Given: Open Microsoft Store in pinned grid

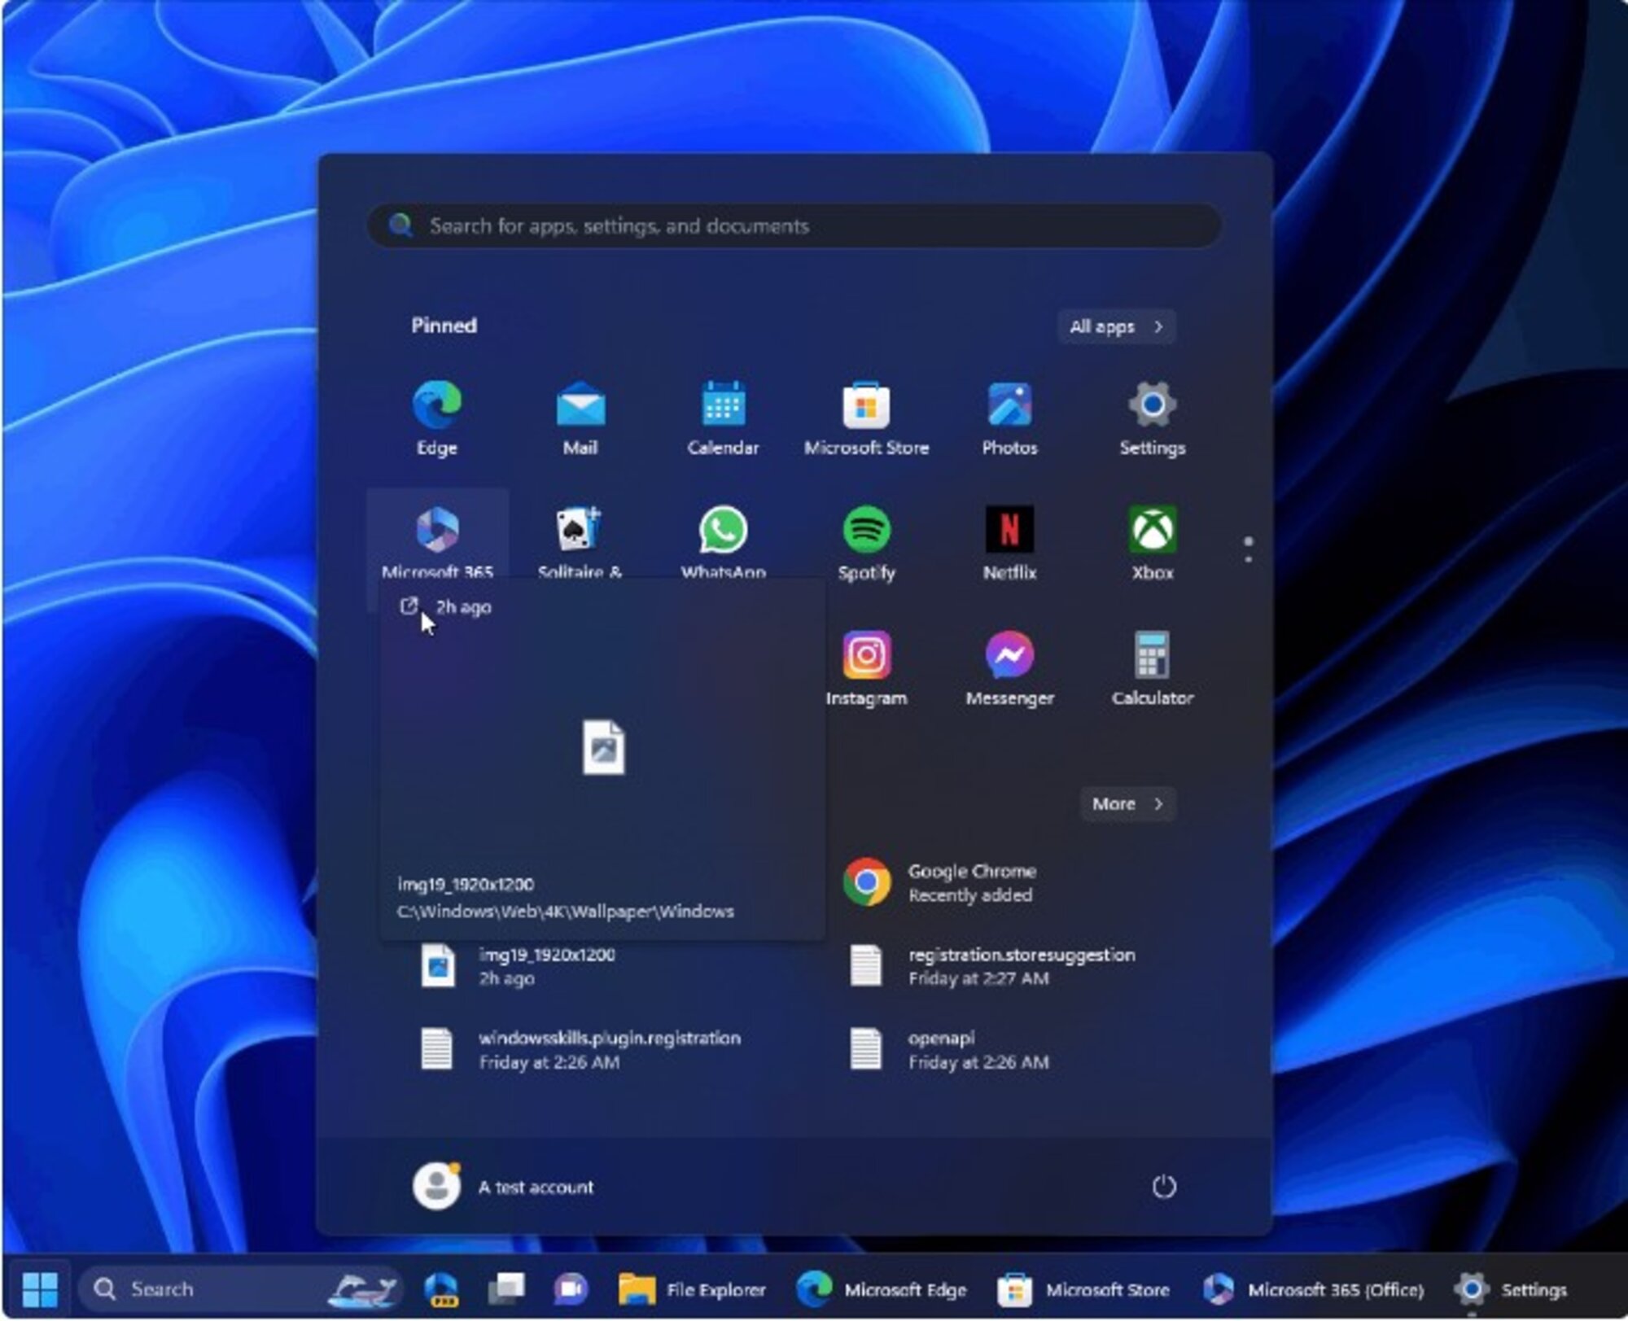Looking at the screenshot, I should [x=866, y=418].
